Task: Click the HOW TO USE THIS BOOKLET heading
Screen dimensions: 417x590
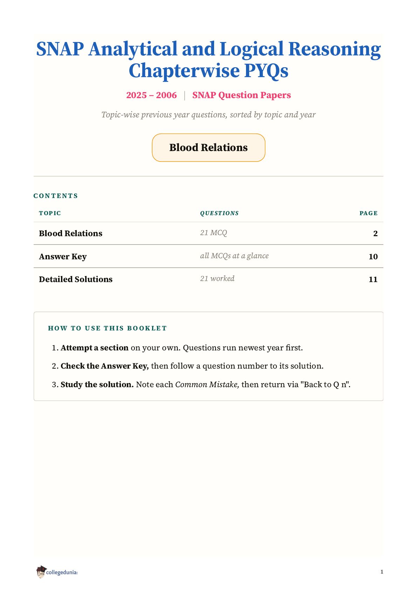Action: click(x=107, y=328)
